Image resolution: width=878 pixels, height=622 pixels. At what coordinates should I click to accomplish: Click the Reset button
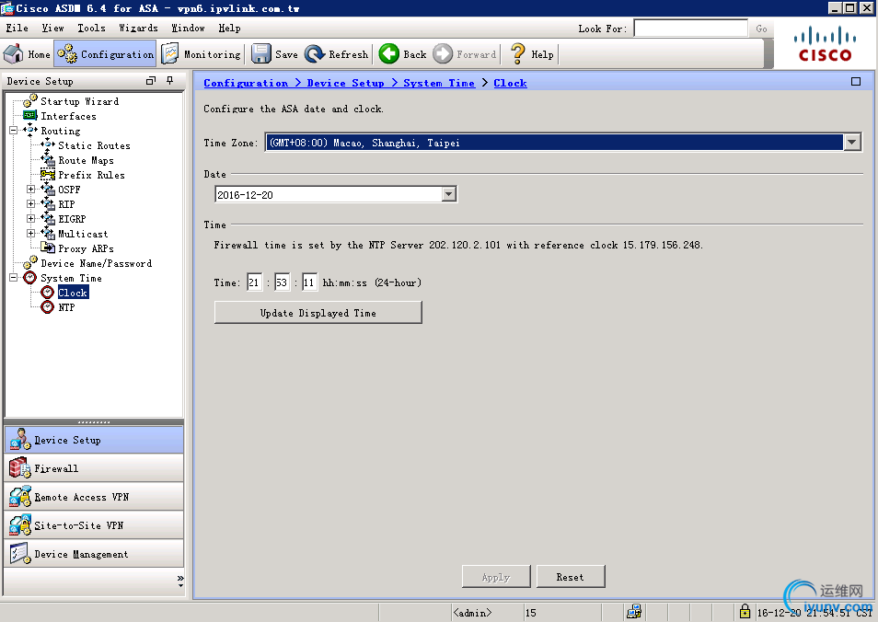click(571, 577)
